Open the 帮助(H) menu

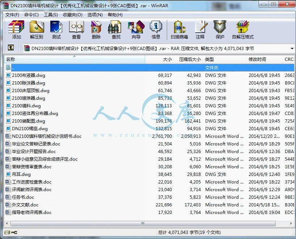tap(115, 15)
